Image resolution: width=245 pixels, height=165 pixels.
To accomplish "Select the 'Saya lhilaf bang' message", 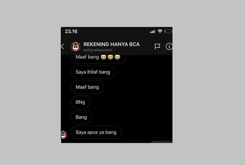I will coord(93,72).
